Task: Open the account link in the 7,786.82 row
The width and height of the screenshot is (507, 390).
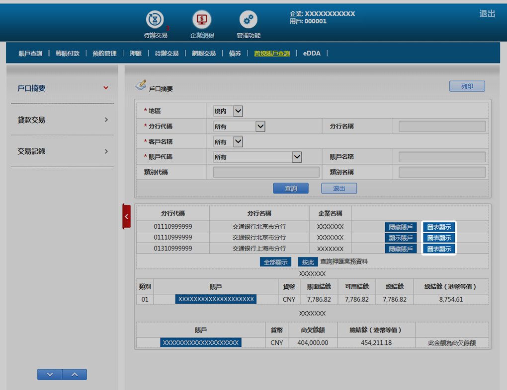Action: [x=216, y=299]
